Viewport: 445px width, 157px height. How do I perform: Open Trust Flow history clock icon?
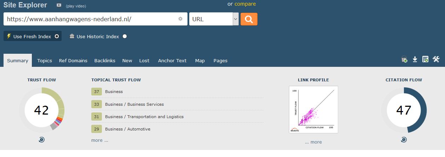pyautogui.click(x=42, y=140)
